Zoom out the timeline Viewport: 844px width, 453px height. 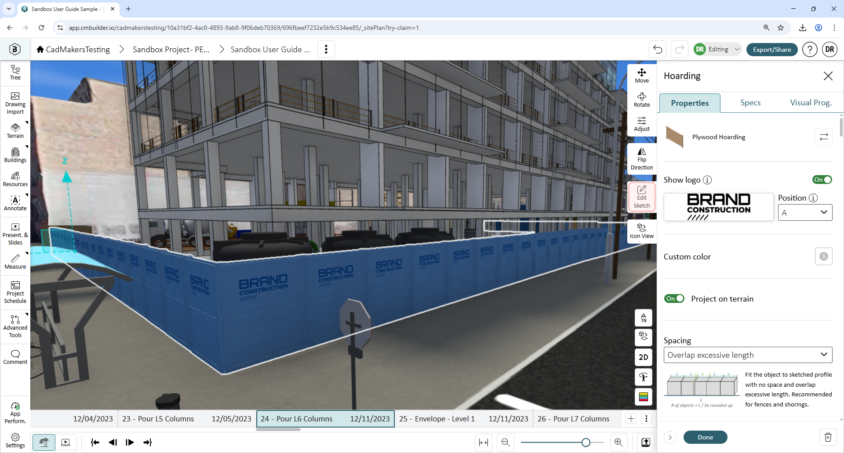[506, 442]
